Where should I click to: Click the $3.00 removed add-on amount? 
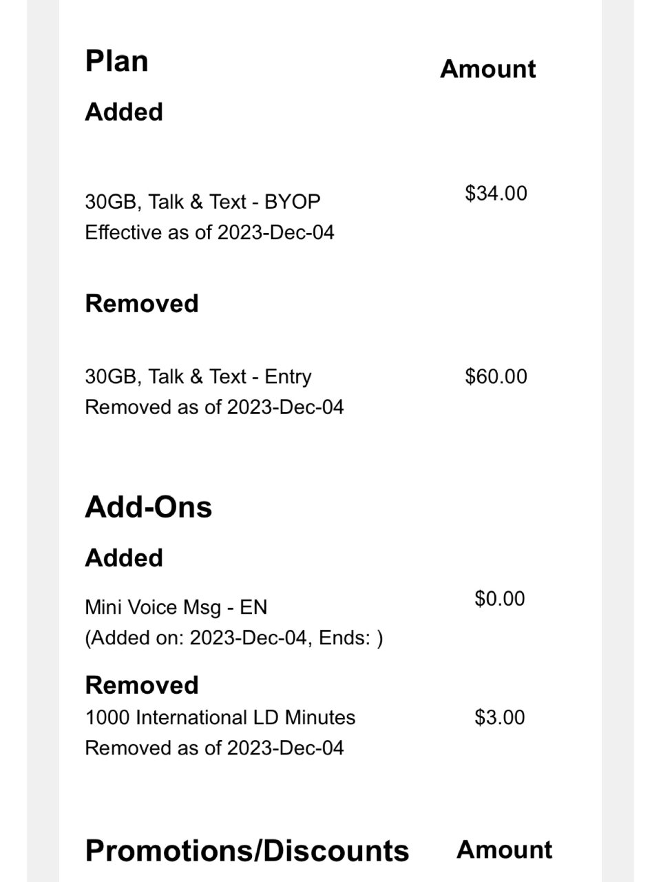(500, 717)
